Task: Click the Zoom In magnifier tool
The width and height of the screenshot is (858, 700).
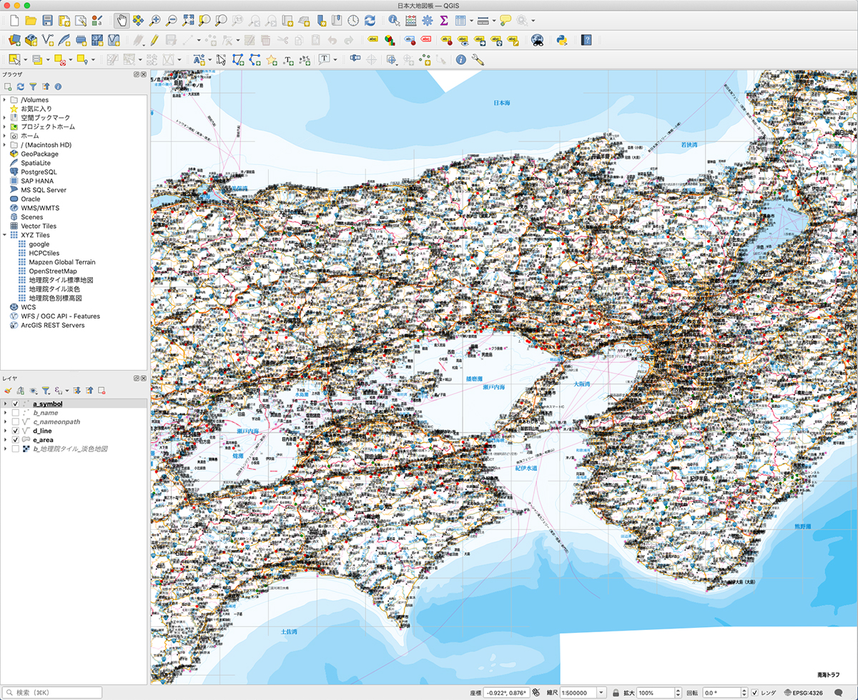Action: pos(154,21)
